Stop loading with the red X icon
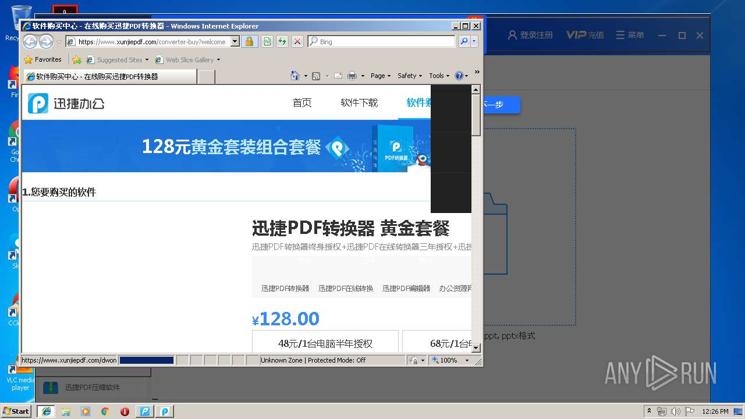 point(297,41)
